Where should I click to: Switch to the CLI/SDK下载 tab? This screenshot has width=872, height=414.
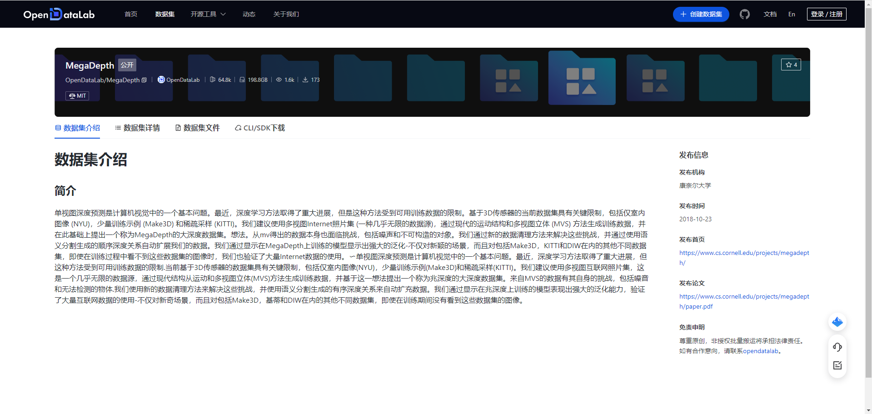(x=260, y=128)
